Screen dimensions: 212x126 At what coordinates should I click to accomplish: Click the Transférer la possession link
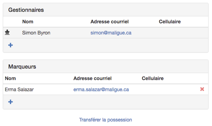(106, 120)
